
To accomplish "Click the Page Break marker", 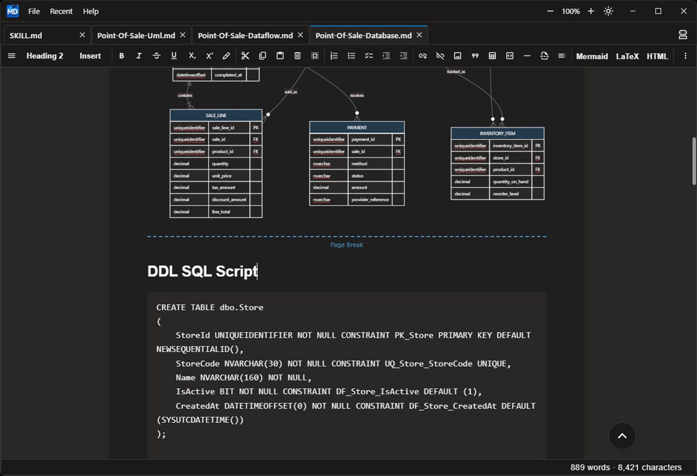I will click(x=346, y=244).
